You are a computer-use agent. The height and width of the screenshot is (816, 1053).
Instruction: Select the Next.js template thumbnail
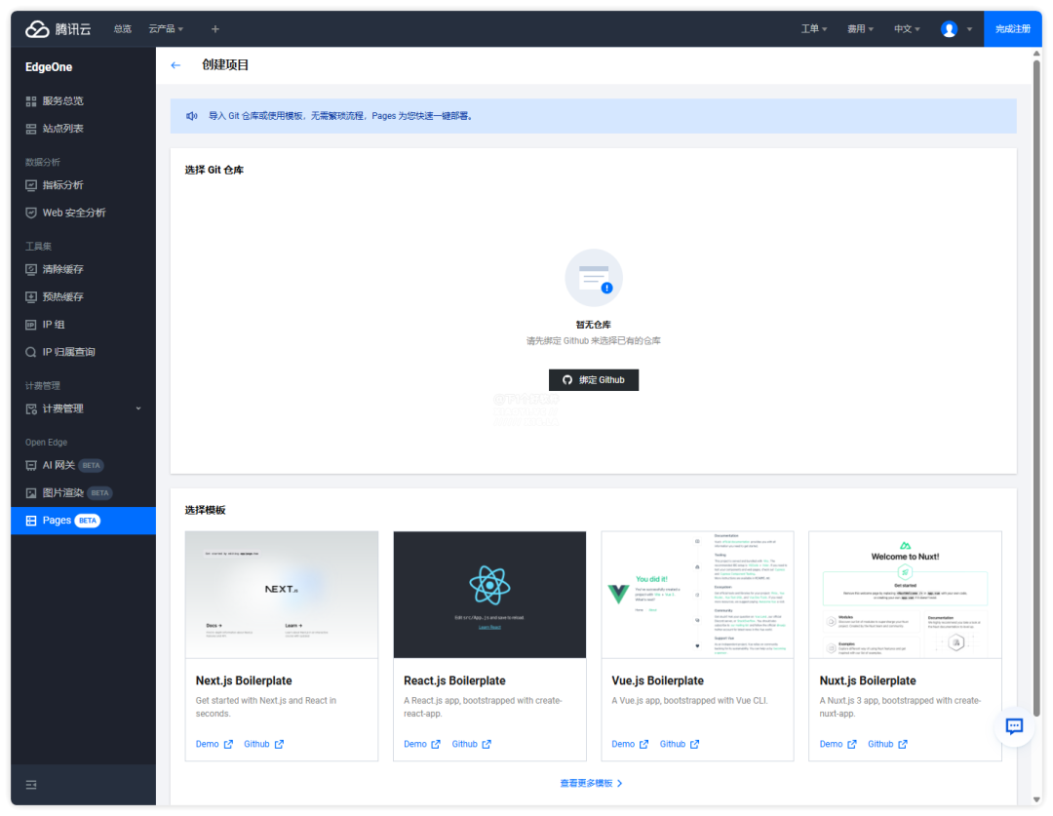tap(282, 595)
